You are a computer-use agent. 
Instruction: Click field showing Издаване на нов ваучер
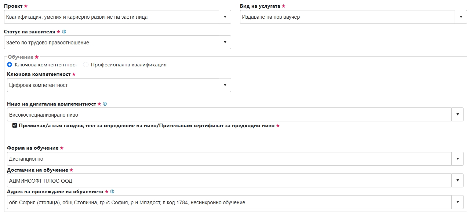point(353,17)
